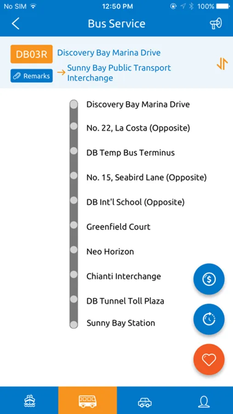
Task: Tap Sunny Bay Public Transport Interchange link
Action: click(x=119, y=73)
